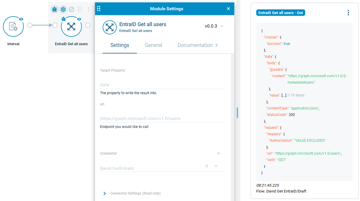
Task: Open the v0.0.3 version dropdown
Action: (222, 26)
